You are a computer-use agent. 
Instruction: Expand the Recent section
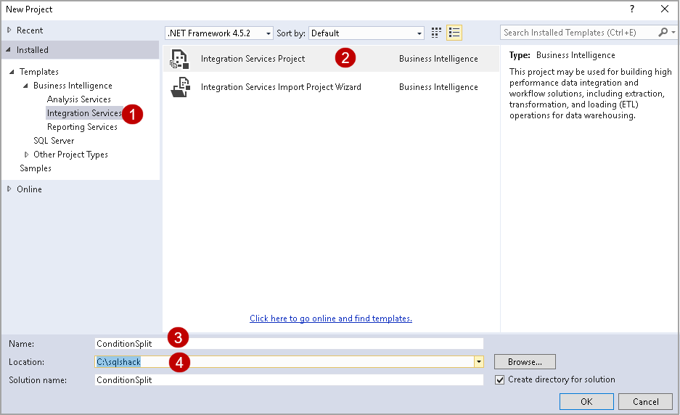[9, 30]
